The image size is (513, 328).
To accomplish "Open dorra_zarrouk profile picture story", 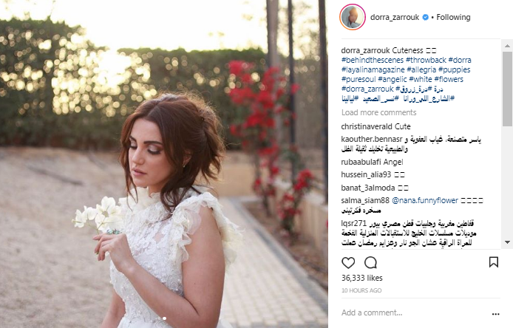I will click(353, 17).
